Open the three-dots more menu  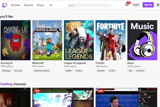pos(51,5)
